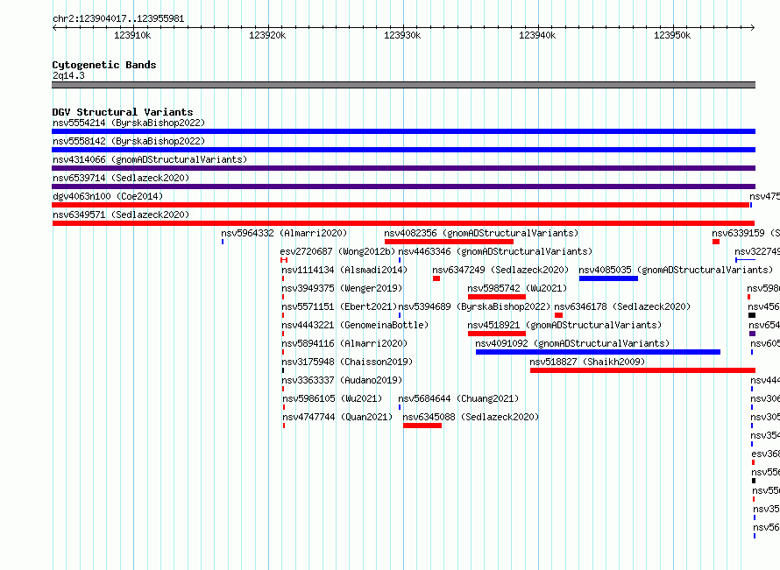The image size is (780, 570).
Task: Click the nsv6346178 (Sedlazeck2020) label
Action: pyautogui.click(x=622, y=306)
